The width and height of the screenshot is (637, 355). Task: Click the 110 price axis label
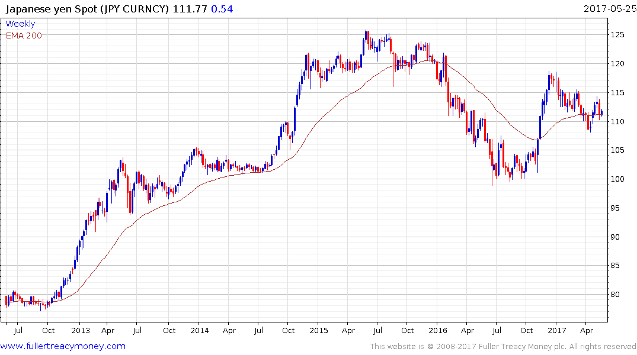coord(617,121)
